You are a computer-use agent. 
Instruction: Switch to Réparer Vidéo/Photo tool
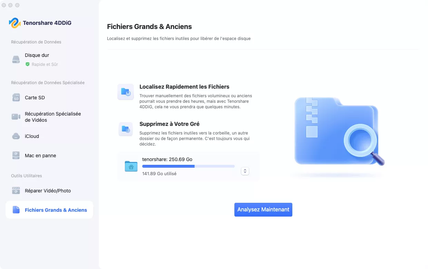tap(49, 191)
